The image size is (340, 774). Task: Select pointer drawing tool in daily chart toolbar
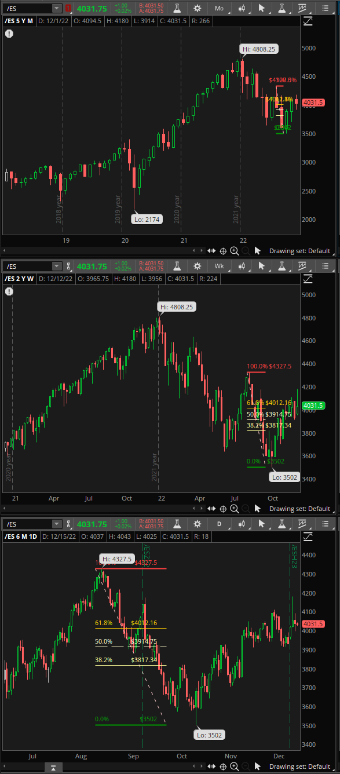click(261, 524)
